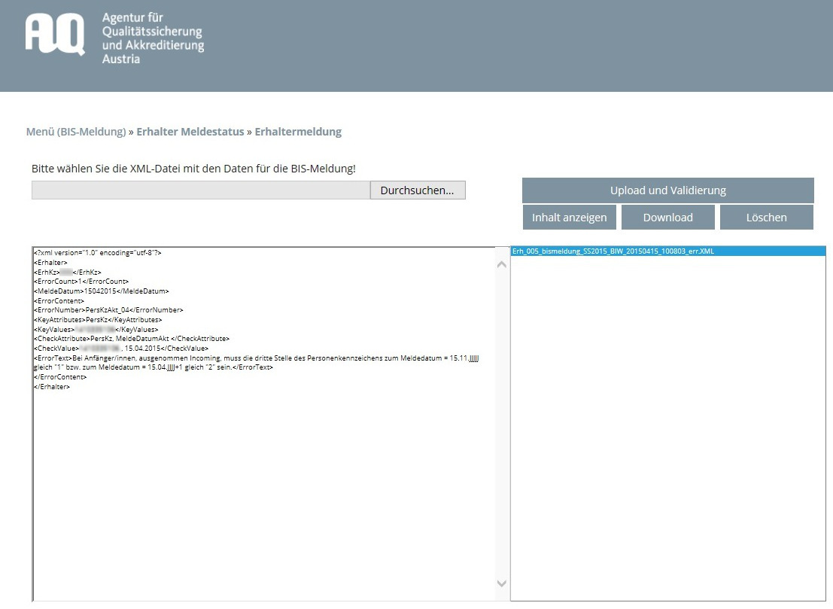Click the XML file path input field

199,190
